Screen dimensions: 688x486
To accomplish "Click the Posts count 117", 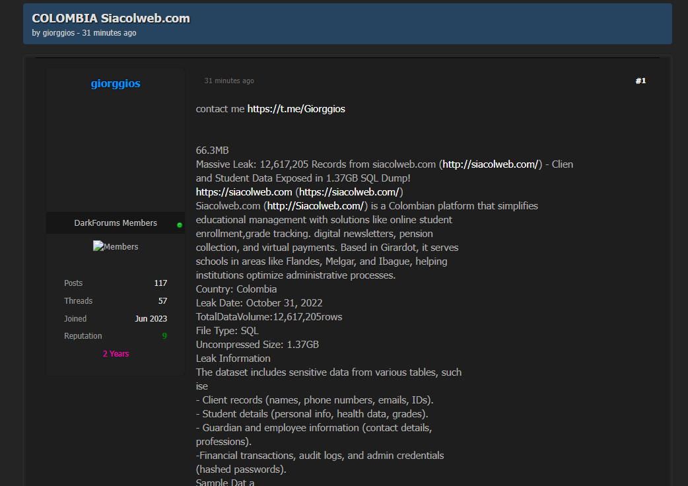I will (x=160, y=283).
